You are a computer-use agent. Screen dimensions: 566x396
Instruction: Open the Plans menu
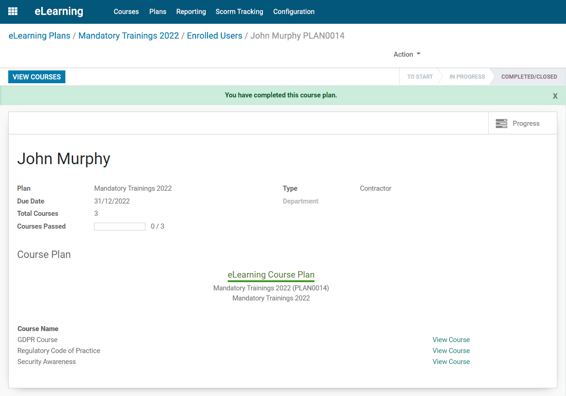pyautogui.click(x=158, y=12)
